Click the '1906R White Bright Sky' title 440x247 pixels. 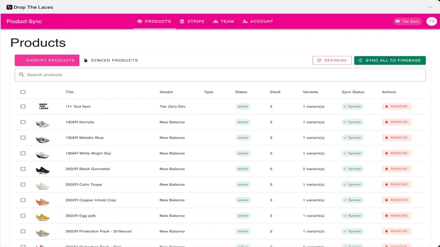[88, 153]
